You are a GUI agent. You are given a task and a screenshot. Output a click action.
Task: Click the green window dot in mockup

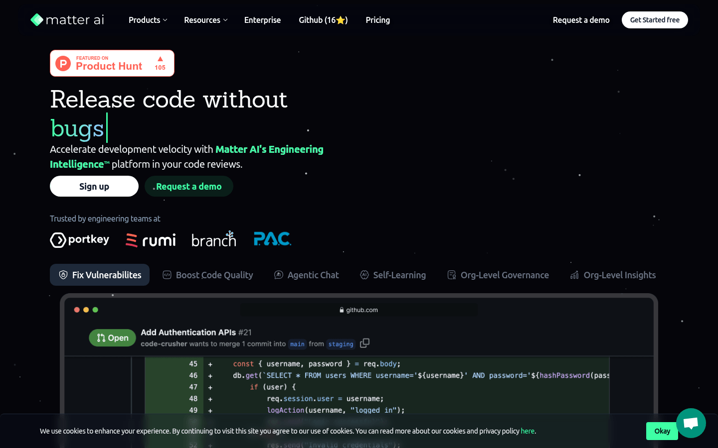point(95,310)
